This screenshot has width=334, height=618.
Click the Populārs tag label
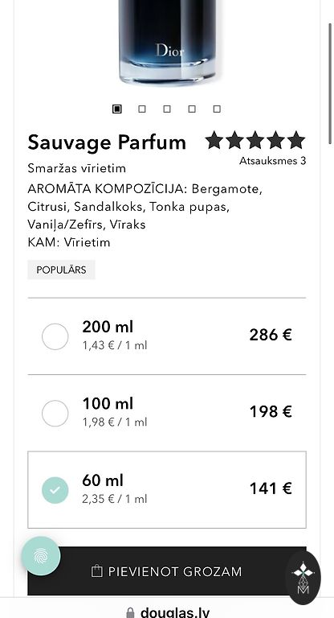coord(61,270)
